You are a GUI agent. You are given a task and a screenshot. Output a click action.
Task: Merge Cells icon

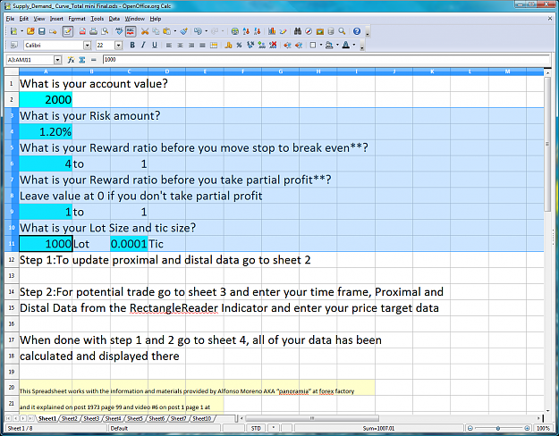(x=214, y=46)
